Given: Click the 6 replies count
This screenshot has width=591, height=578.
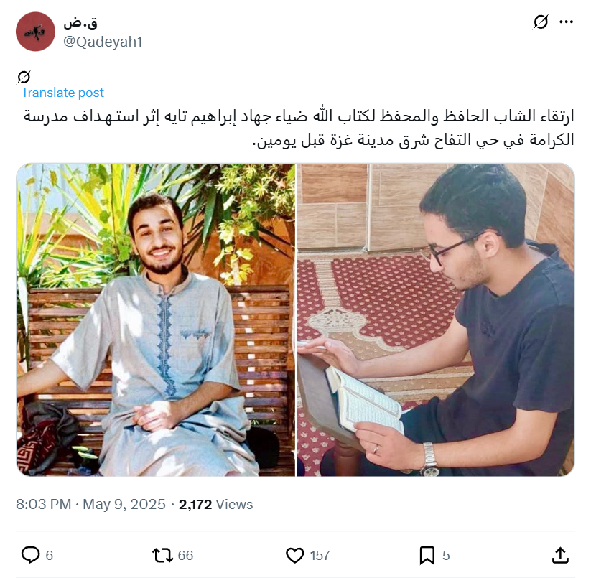Looking at the screenshot, I should [x=50, y=556].
